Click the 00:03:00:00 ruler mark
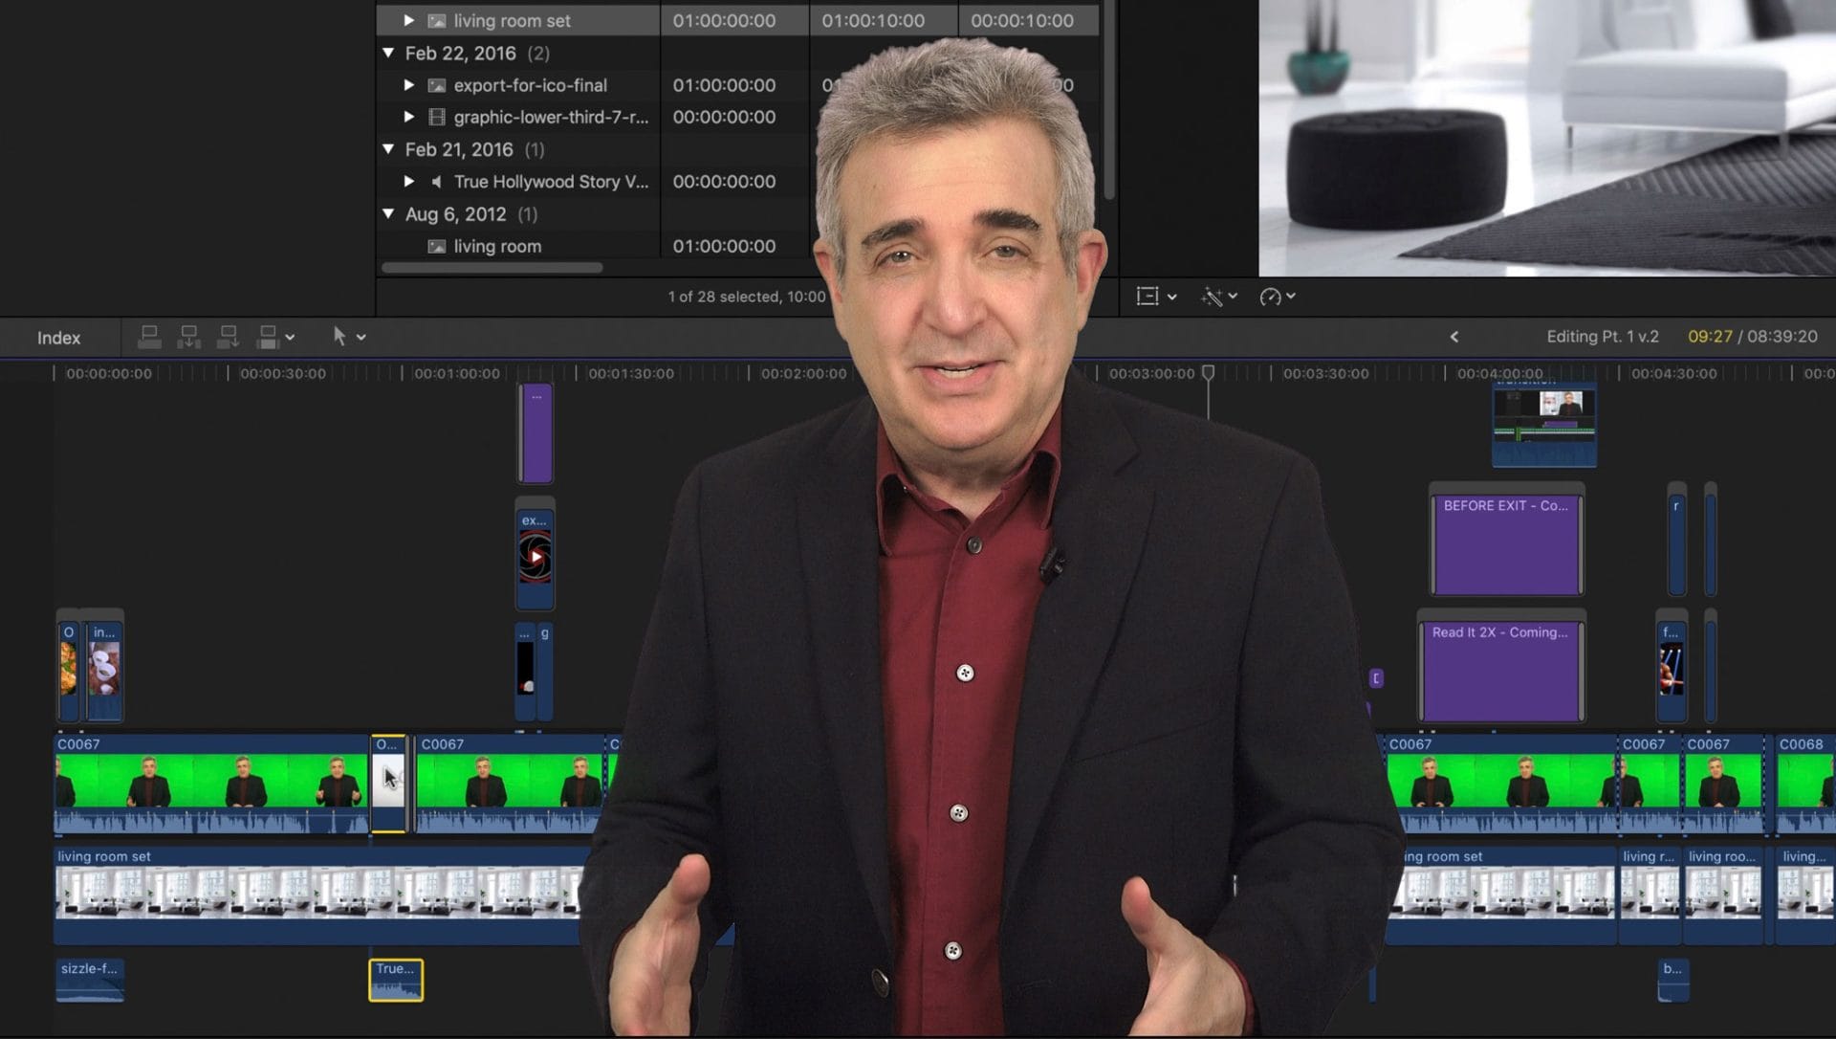The height and width of the screenshot is (1039, 1836). 1150,373
